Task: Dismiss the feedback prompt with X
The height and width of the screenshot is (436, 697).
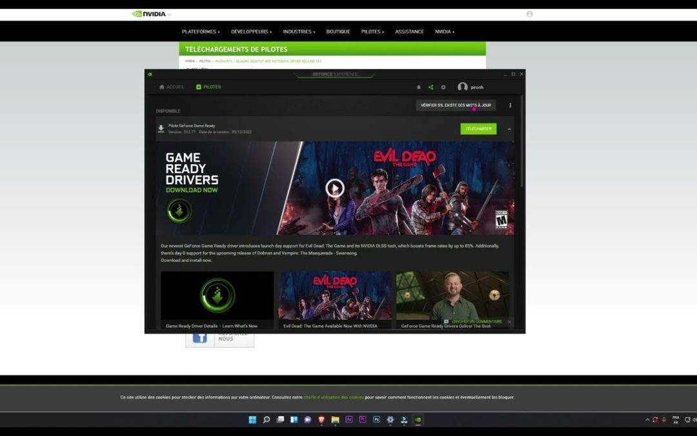Action: click(509, 322)
